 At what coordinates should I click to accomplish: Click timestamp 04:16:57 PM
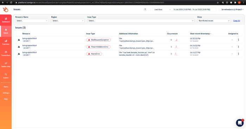[195, 52]
